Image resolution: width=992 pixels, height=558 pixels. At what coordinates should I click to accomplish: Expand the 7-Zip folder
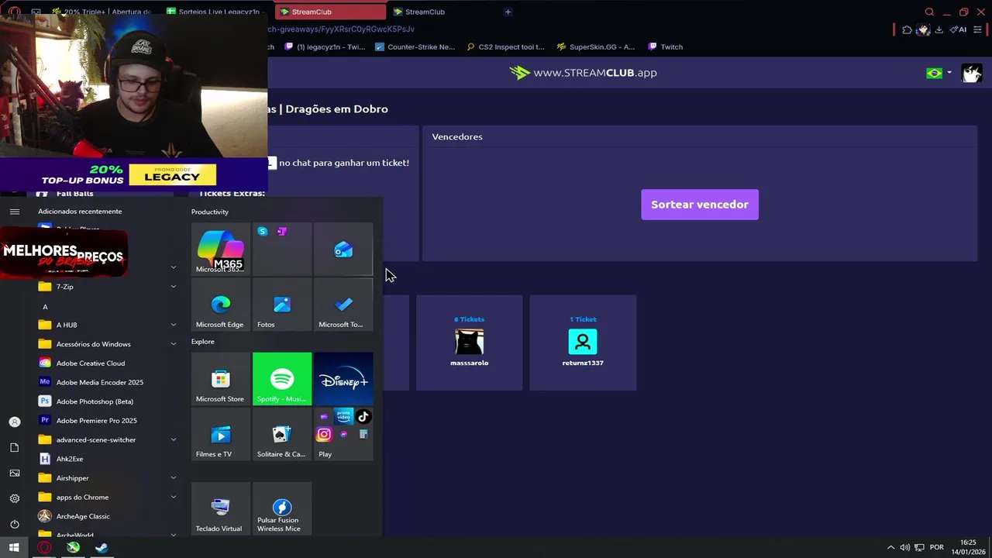click(x=108, y=287)
